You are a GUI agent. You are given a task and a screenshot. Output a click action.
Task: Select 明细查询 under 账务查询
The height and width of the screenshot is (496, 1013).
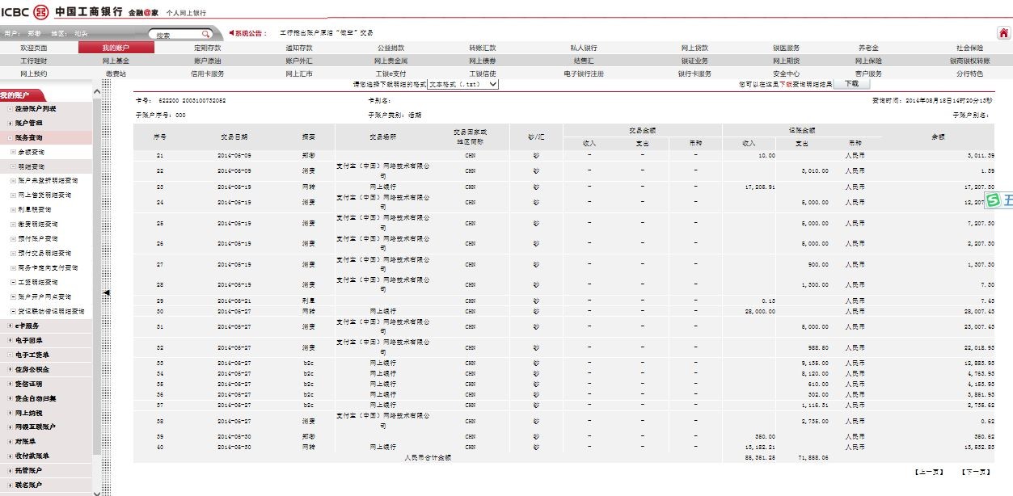coord(32,166)
